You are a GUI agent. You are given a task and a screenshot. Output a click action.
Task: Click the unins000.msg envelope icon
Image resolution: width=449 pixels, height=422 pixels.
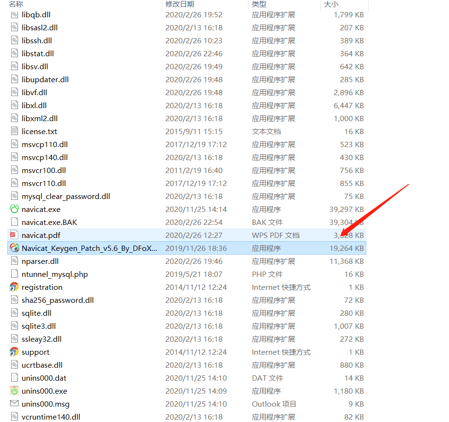point(14,403)
